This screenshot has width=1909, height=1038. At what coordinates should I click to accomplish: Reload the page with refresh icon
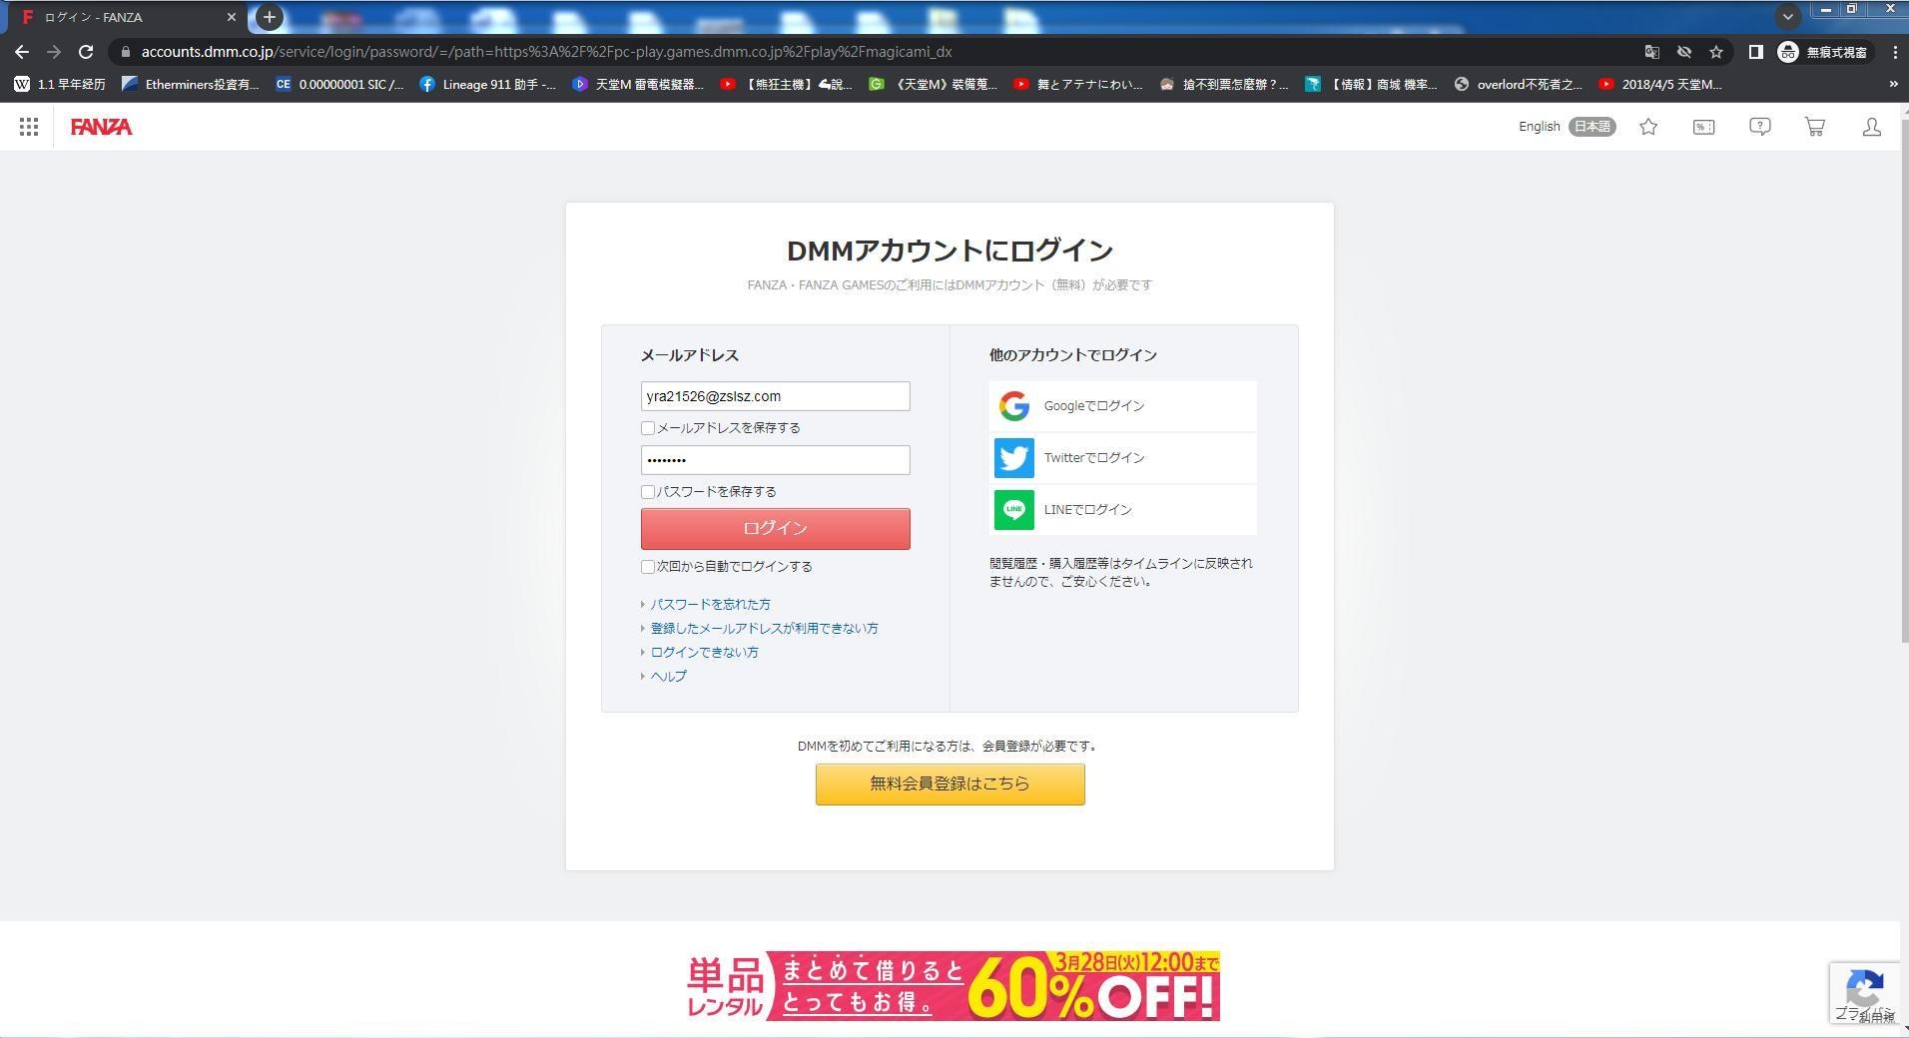pyautogui.click(x=86, y=52)
